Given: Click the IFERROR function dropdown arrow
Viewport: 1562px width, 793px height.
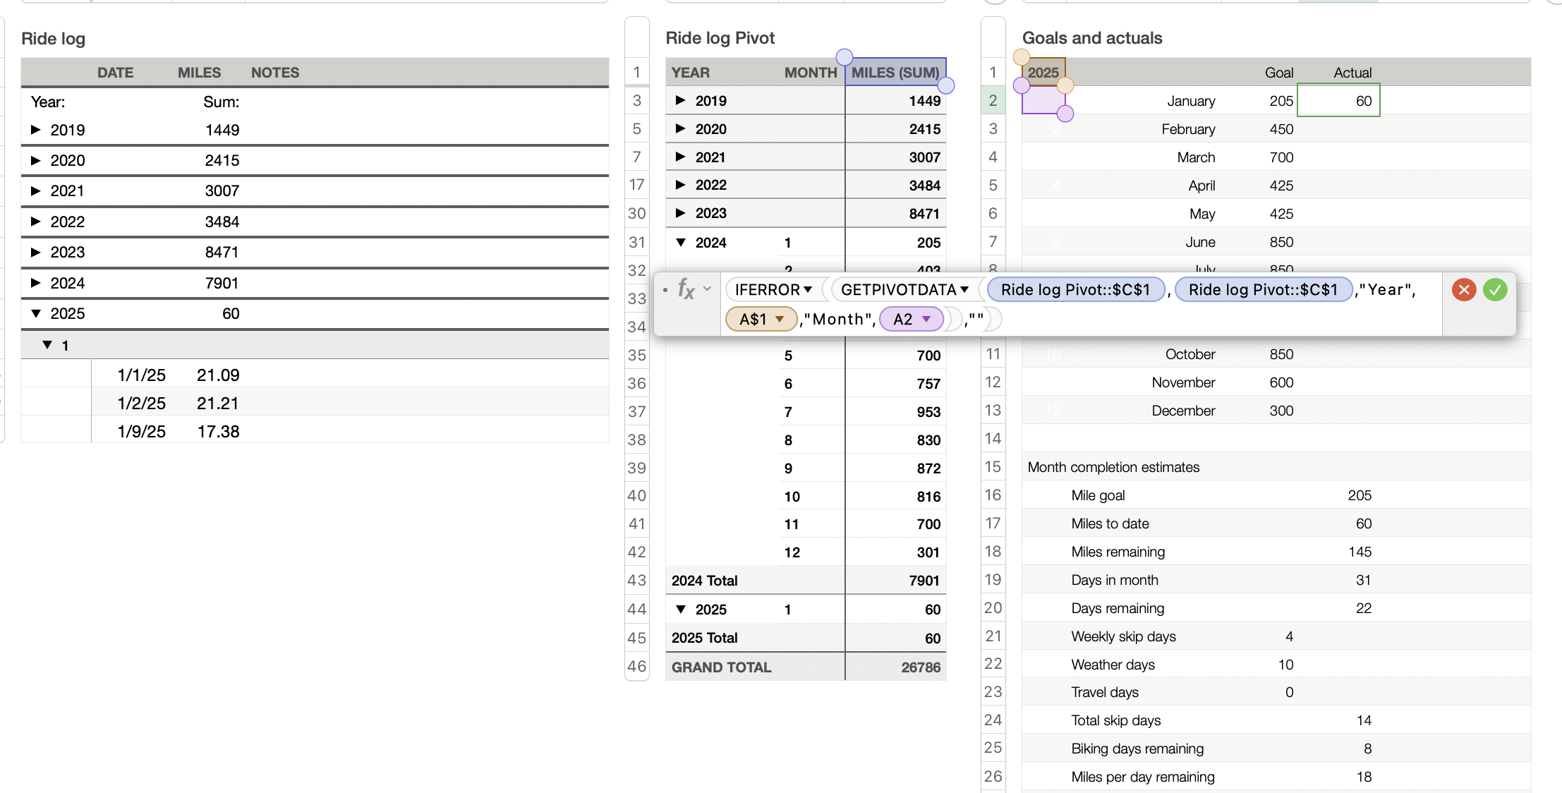Looking at the screenshot, I should coord(808,290).
